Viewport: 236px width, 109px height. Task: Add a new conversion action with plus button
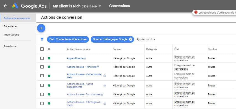tap(41, 28)
